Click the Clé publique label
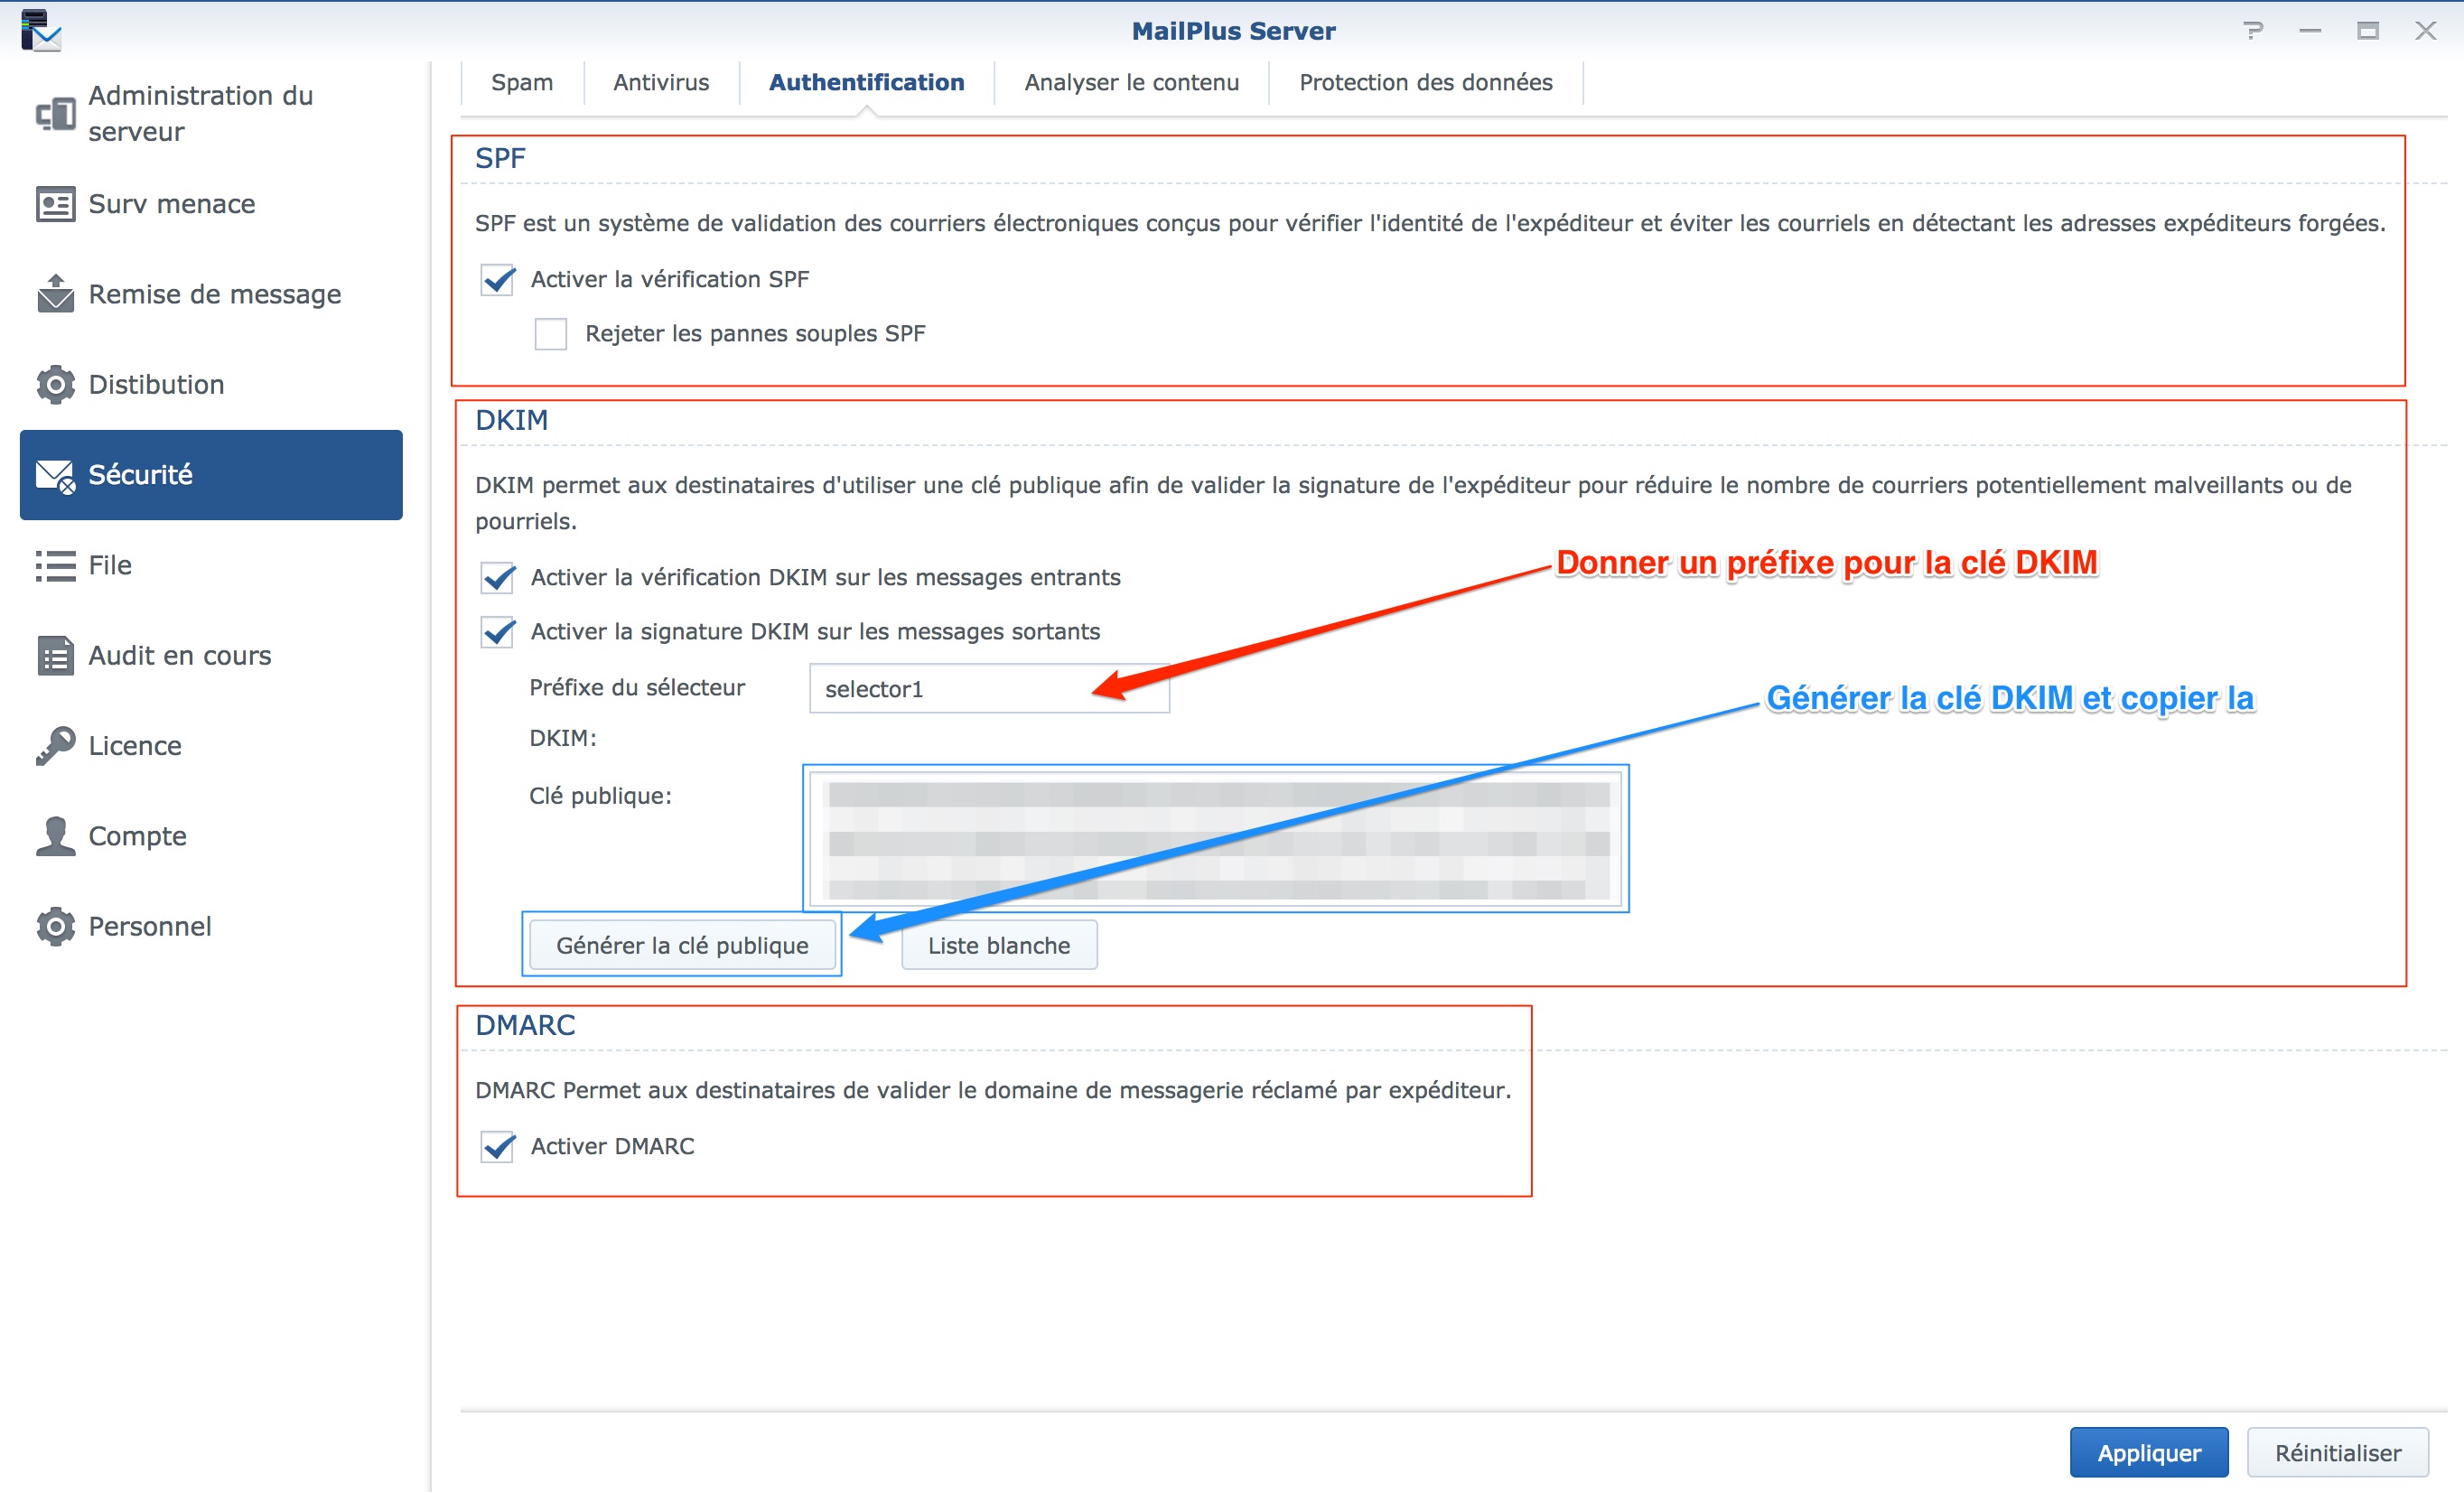Screen dimensions: 2464x1492 600,796
